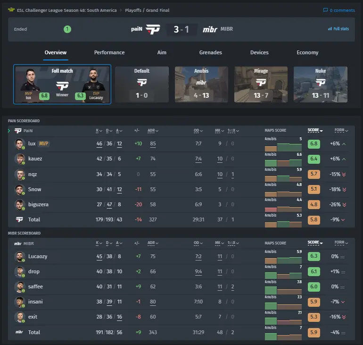
Task: Switch to the Performance tab
Action: (109, 52)
